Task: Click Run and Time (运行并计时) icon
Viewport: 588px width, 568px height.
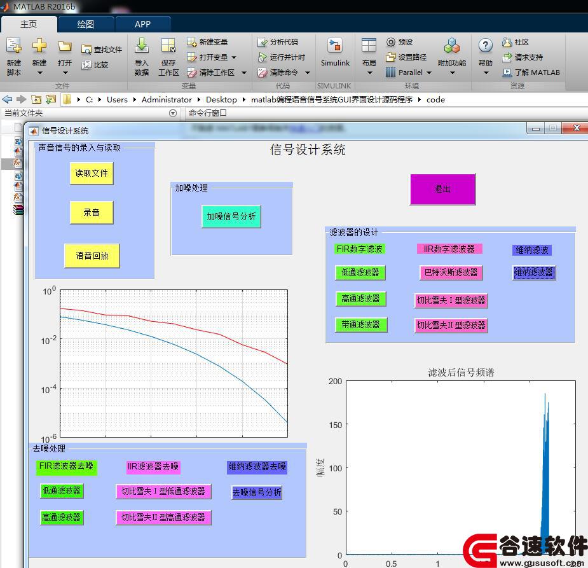Action: point(262,57)
